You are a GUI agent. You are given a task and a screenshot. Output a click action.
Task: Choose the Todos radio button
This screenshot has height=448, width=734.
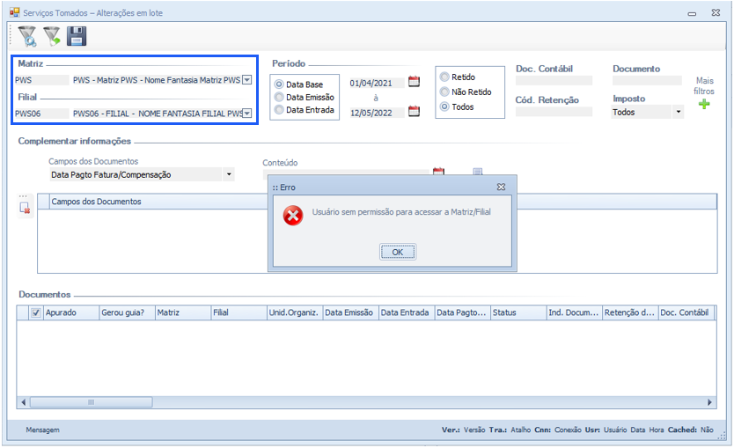coord(444,106)
